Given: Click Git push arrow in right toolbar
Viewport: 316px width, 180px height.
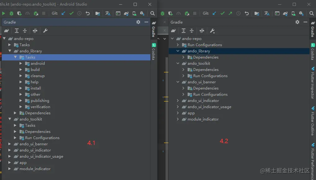Looking at the screenshot, I should [230, 13].
